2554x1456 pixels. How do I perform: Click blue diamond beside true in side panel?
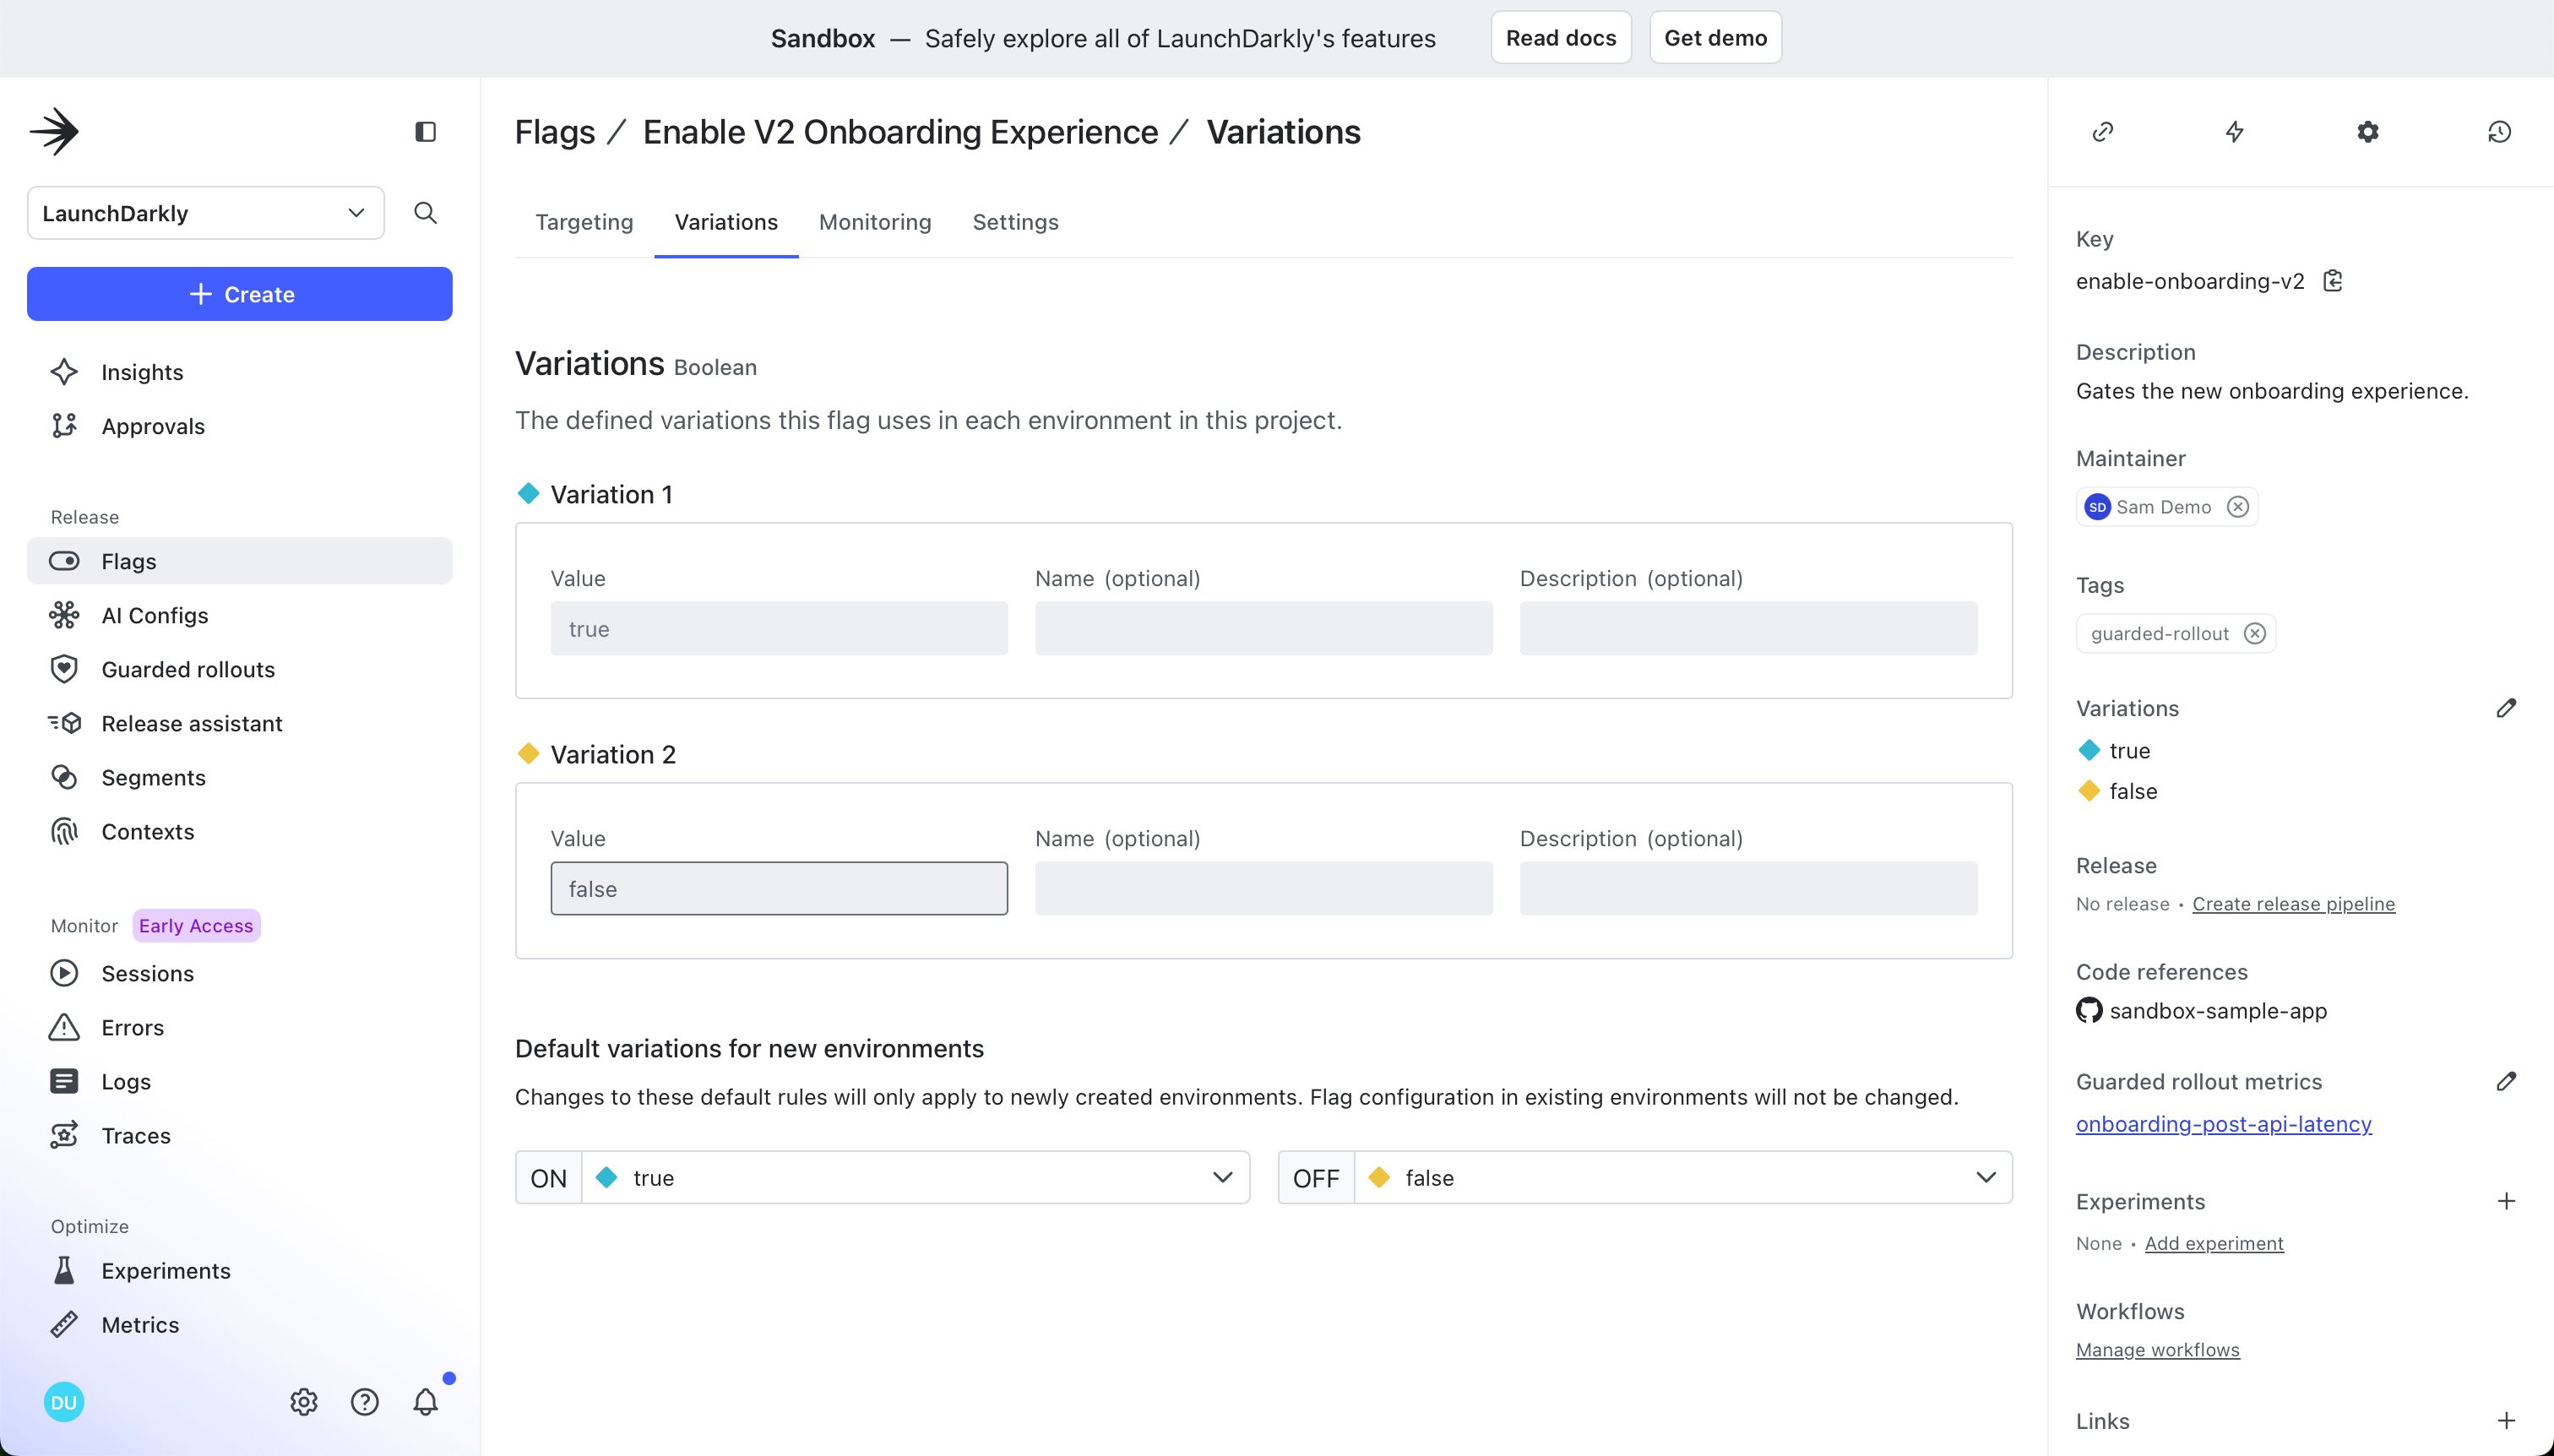(2089, 750)
